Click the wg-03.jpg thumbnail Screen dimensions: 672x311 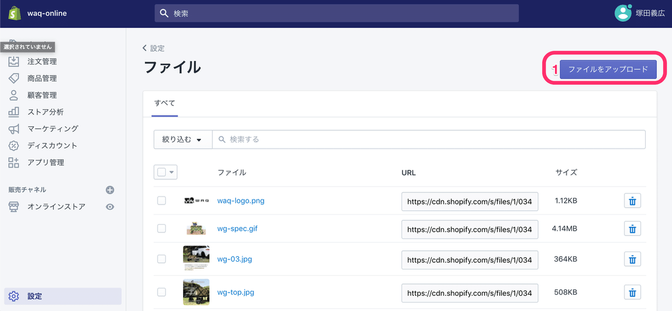point(196,259)
